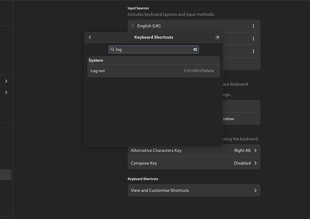Open Alternative Characters Key setting

coord(180,150)
